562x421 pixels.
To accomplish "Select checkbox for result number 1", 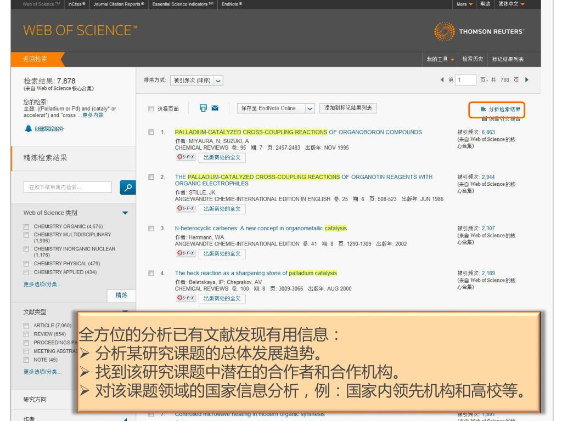I will 151,133.
